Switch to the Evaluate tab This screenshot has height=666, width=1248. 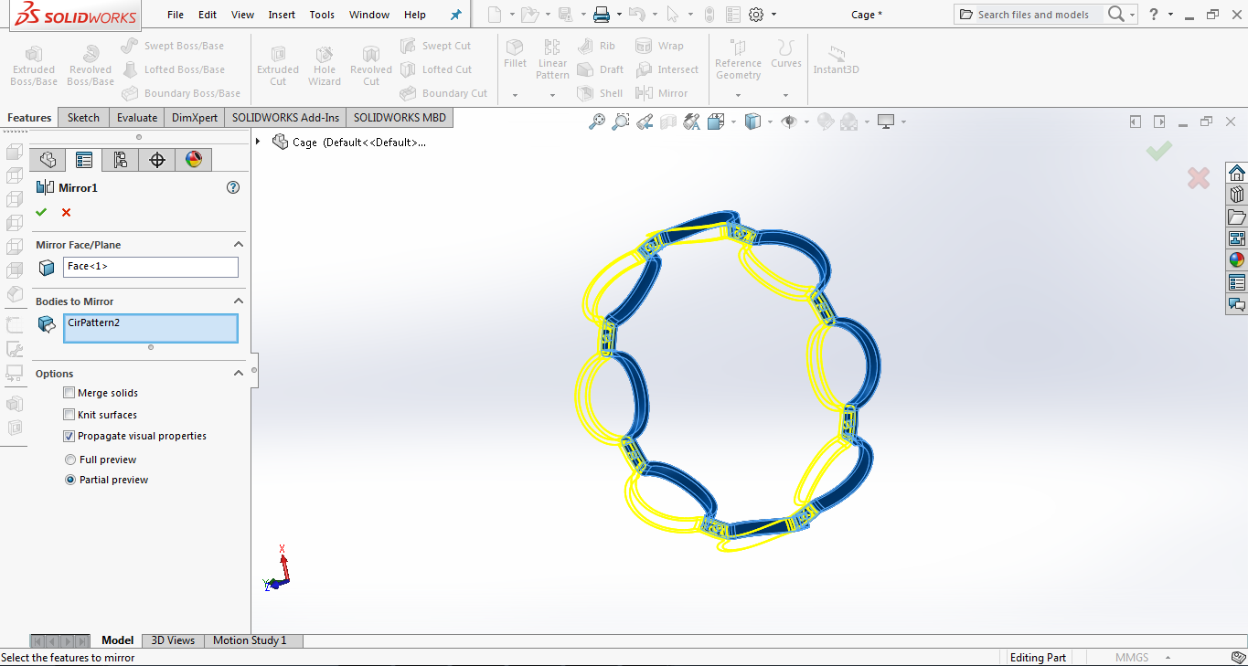pos(137,118)
